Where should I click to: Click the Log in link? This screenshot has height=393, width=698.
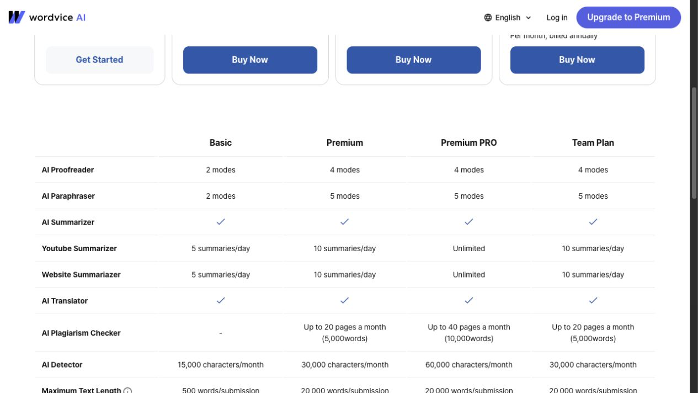click(557, 18)
